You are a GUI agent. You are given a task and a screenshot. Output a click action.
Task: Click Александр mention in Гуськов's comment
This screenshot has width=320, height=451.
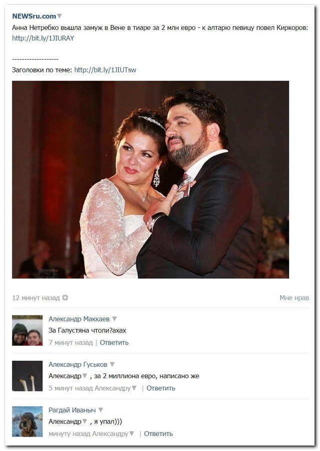(x=65, y=376)
